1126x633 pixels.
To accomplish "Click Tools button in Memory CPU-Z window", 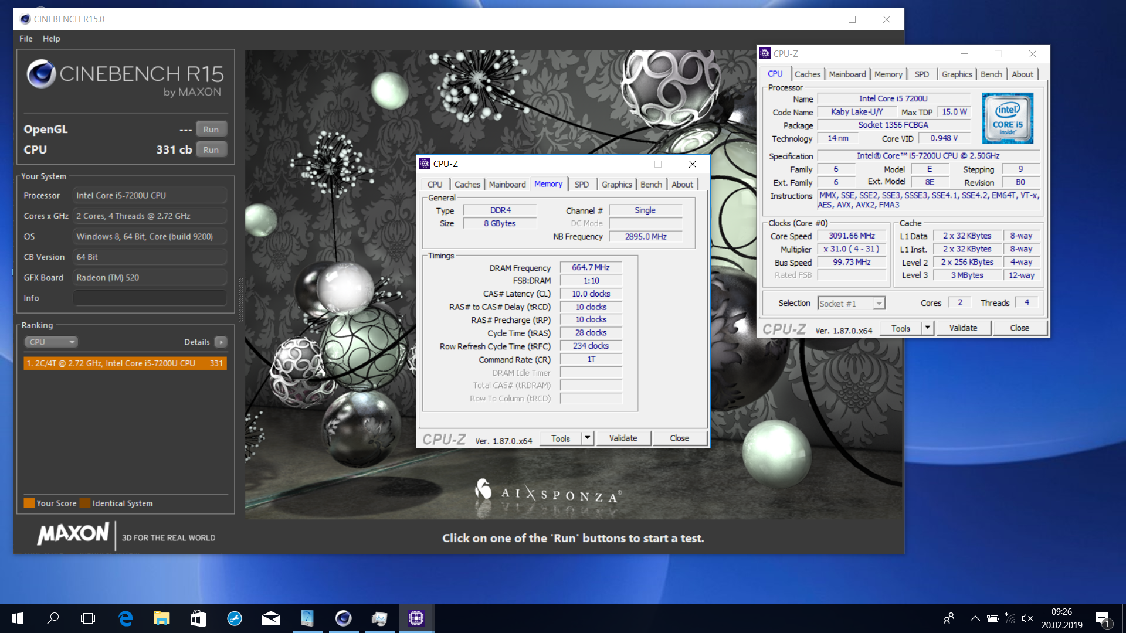I will (561, 438).
